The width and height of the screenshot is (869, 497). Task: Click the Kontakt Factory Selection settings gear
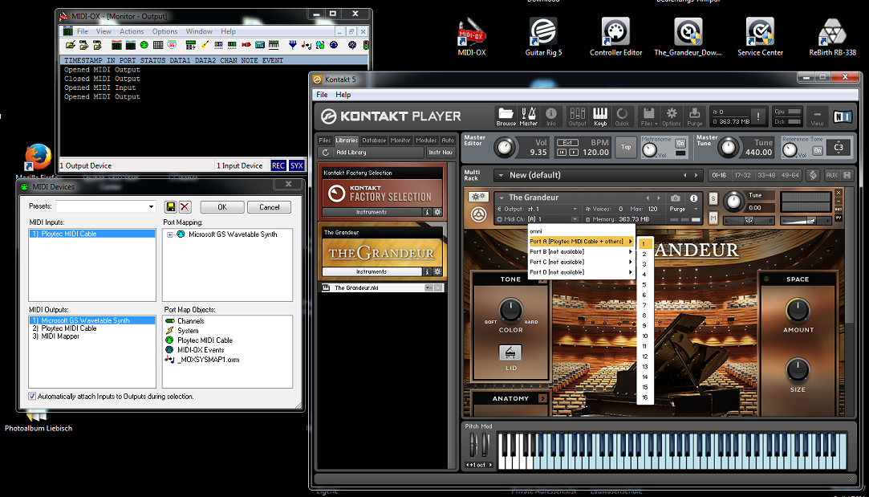pos(437,212)
